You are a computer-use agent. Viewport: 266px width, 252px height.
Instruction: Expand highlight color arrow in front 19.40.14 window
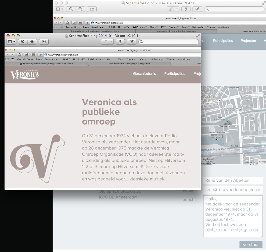(x=111, y=42)
